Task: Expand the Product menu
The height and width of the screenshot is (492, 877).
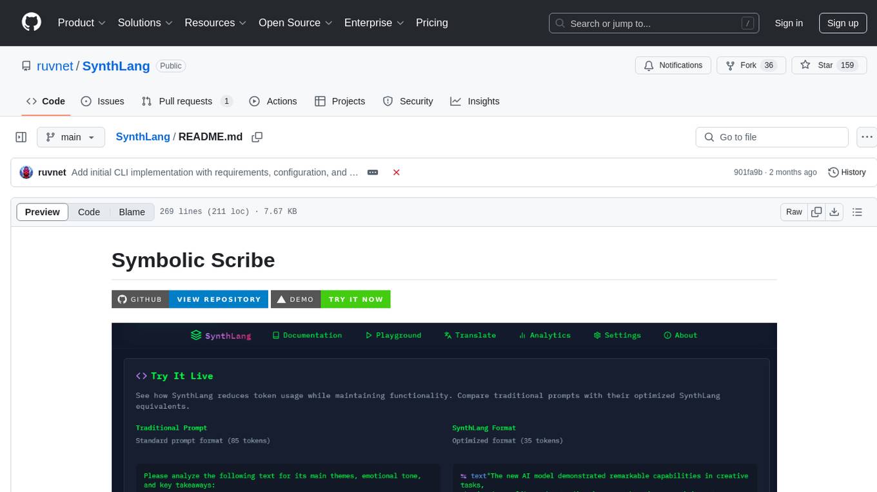Action: coord(82,23)
